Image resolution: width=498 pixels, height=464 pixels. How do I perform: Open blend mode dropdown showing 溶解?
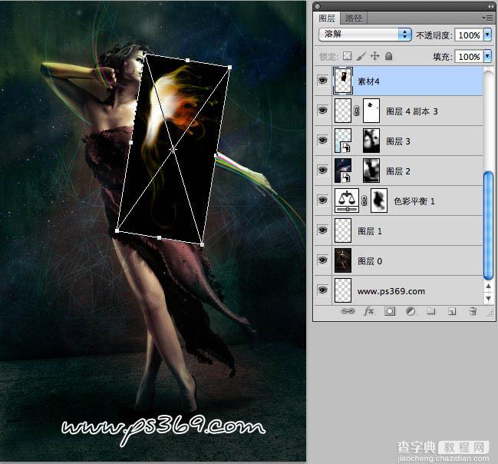tap(365, 35)
